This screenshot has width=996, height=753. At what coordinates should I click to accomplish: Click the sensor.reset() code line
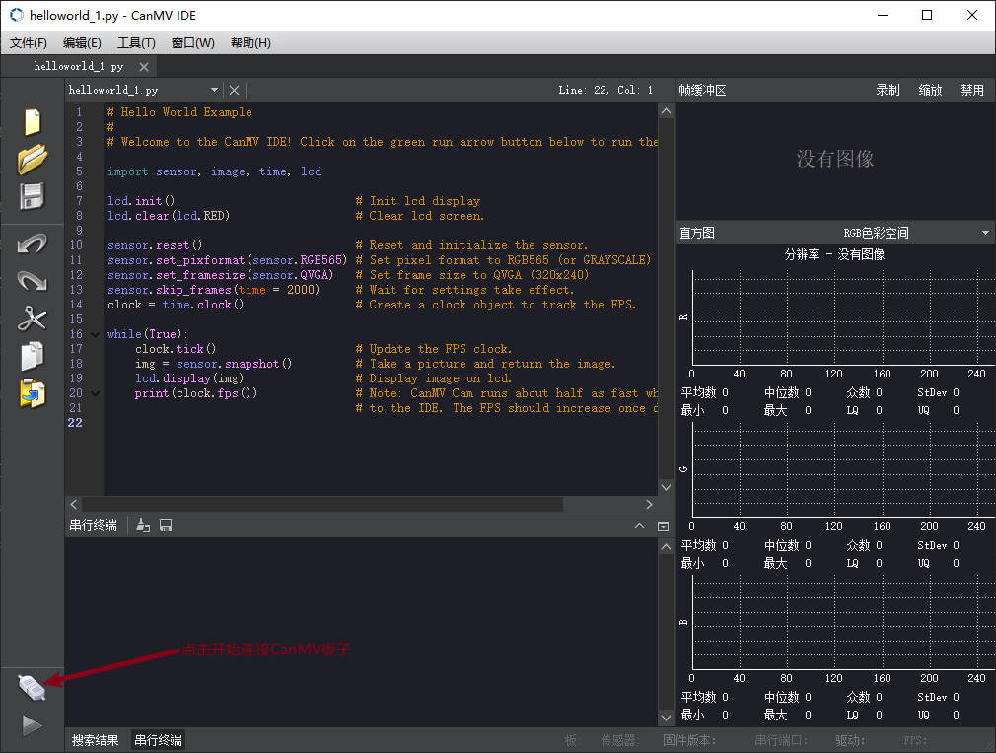click(155, 245)
